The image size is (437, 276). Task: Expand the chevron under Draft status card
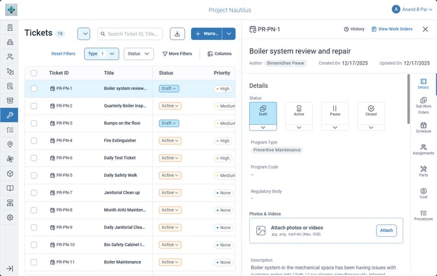click(263, 127)
